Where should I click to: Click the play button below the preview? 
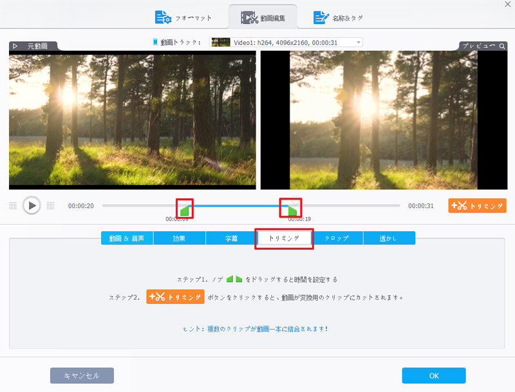pos(32,205)
